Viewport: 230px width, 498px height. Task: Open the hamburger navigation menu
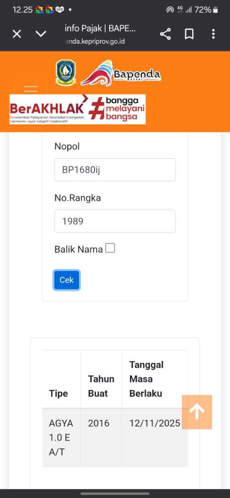(x=31, y=88)
